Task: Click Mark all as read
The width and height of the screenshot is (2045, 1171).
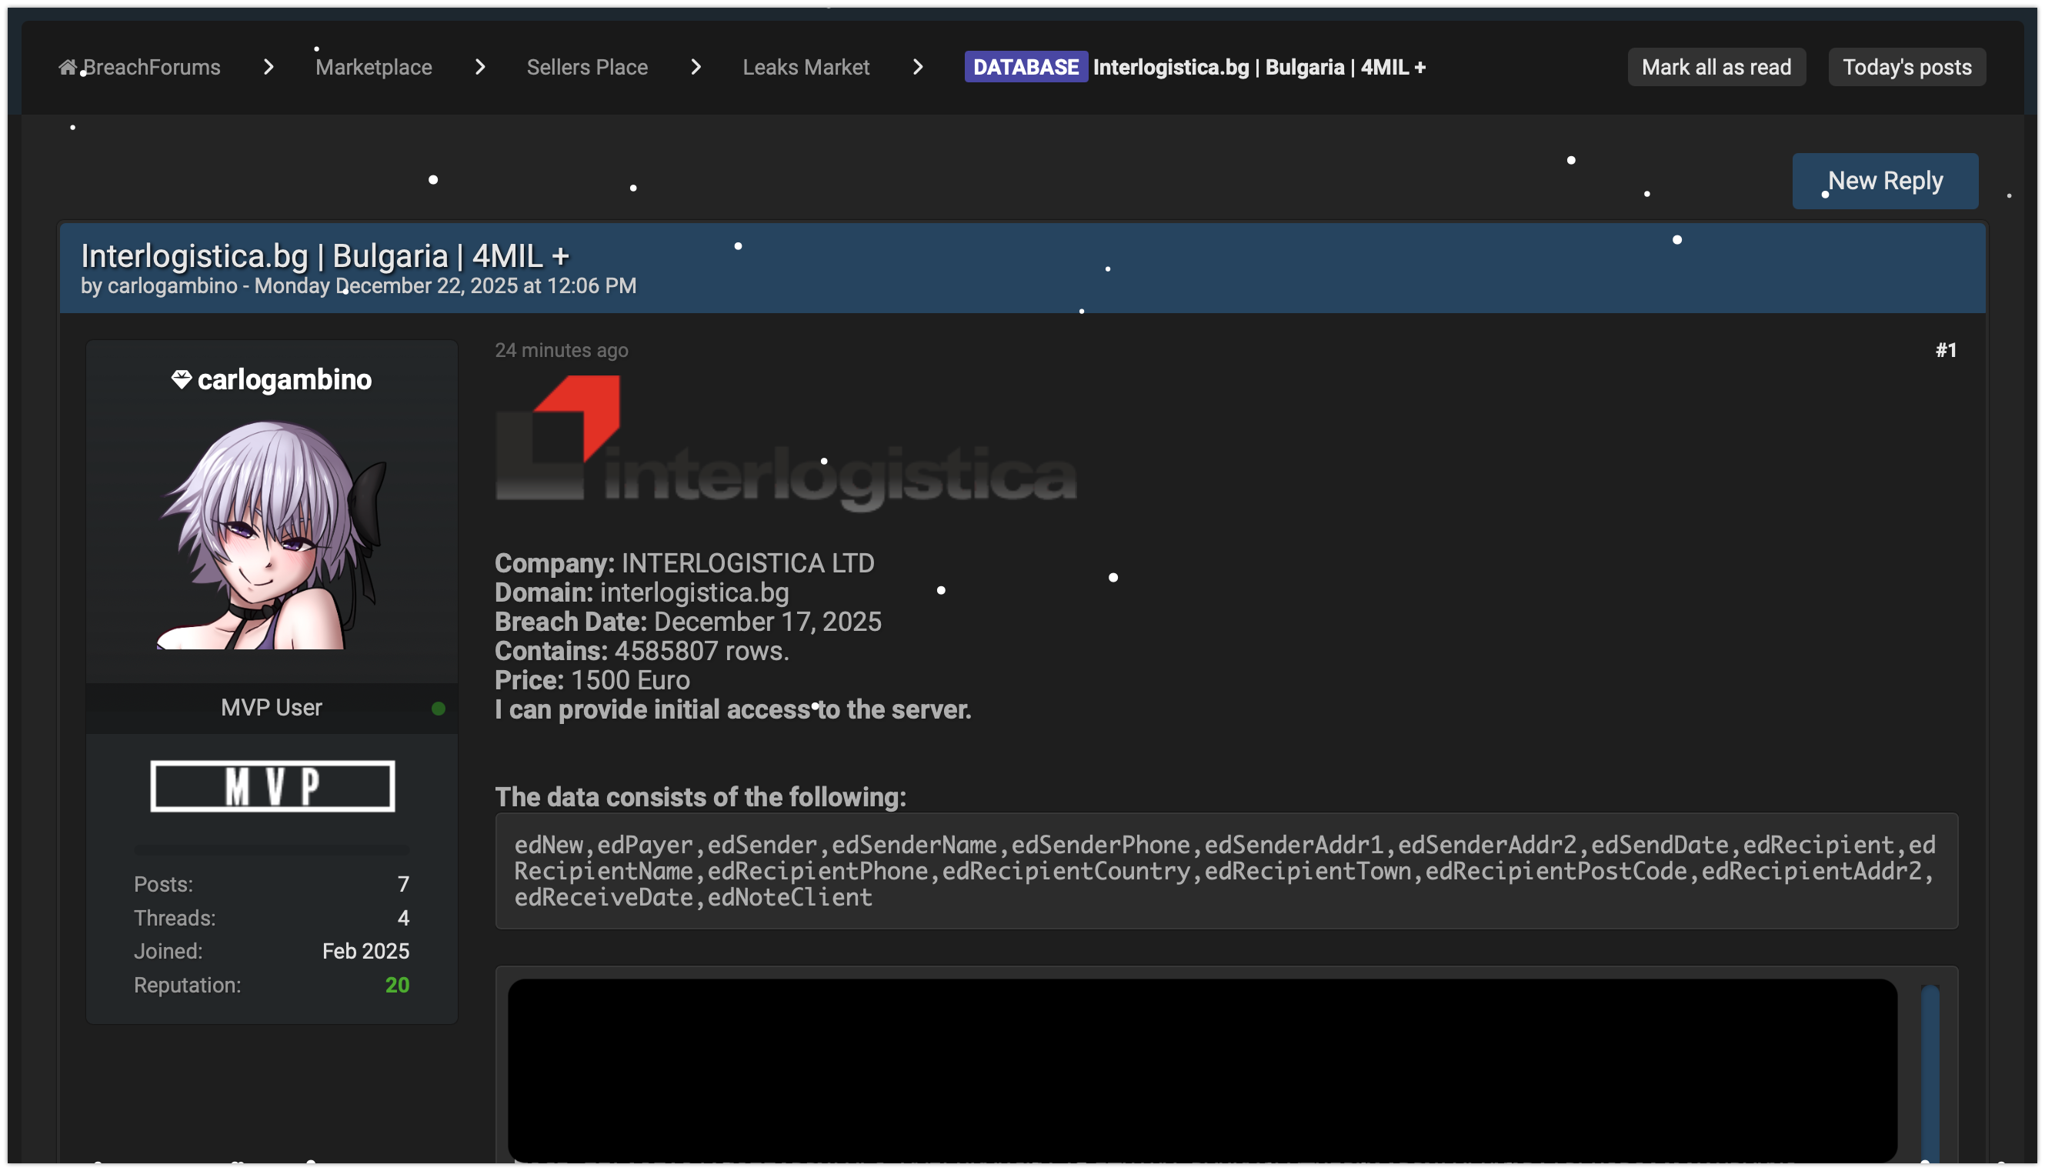Action: [x=1716, y=67]
